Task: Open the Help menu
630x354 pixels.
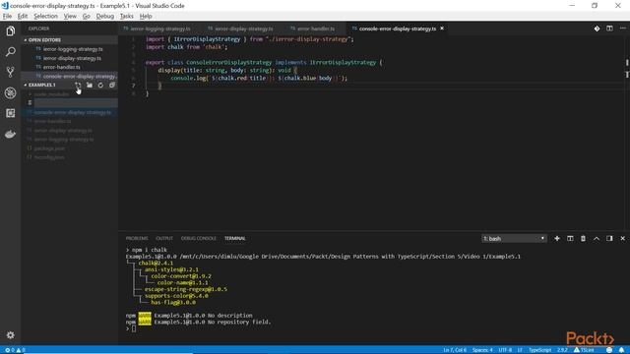Action: coord(146,16)
